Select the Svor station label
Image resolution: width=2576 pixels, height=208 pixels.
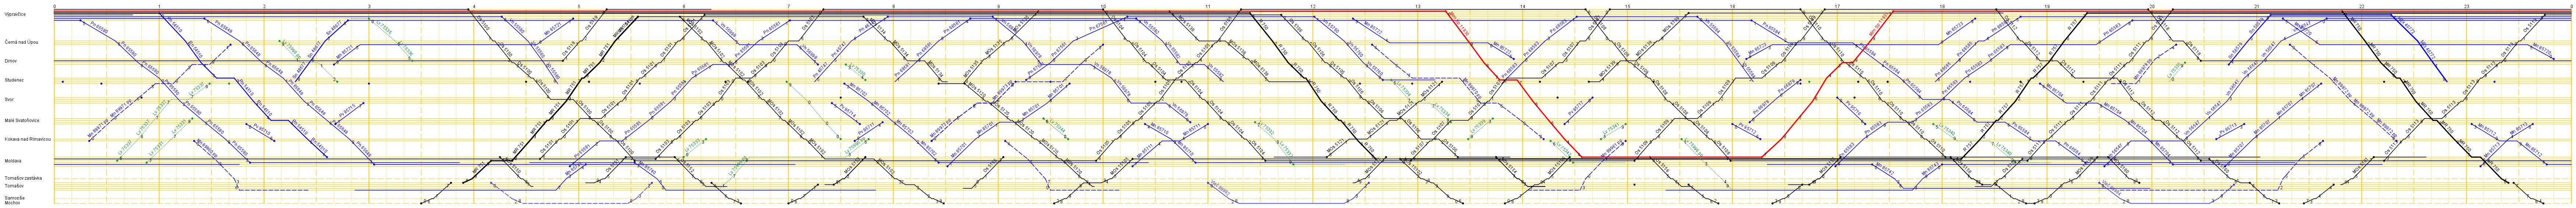(x=9, y=100)
